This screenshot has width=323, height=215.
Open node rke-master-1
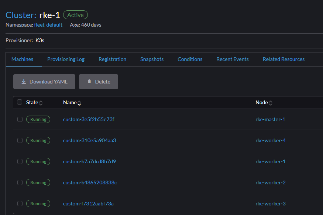270,119
